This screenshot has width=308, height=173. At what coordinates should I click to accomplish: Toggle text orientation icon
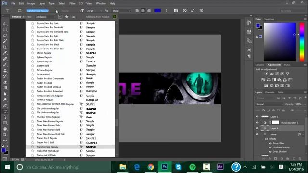point(19,11)
